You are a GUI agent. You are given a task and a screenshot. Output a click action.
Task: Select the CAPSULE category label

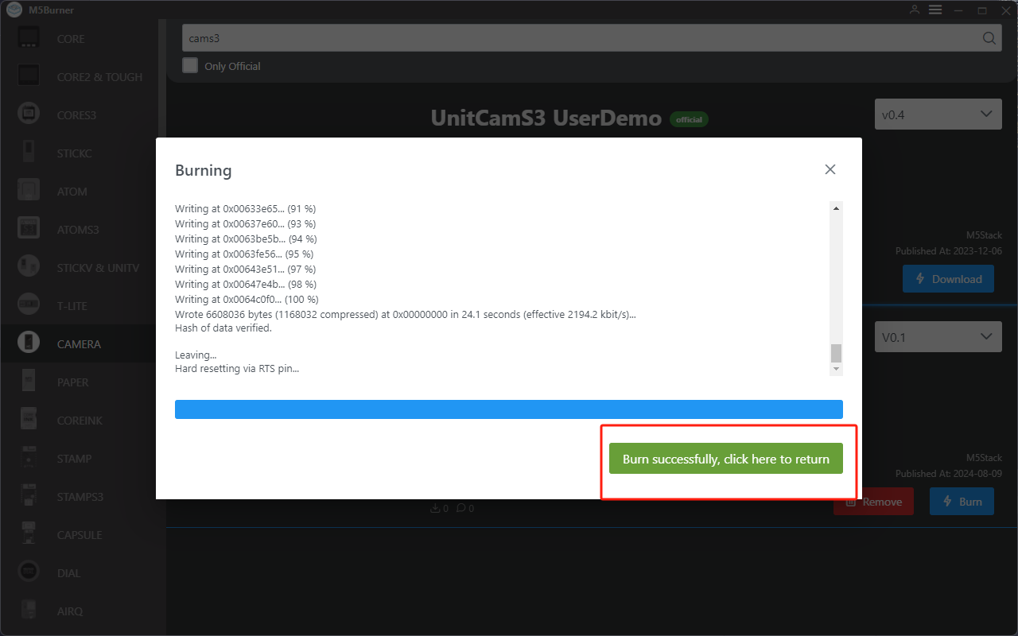click(80, 535)
